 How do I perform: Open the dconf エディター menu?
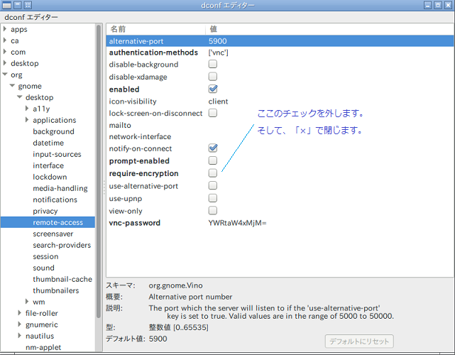pos(31,18)
